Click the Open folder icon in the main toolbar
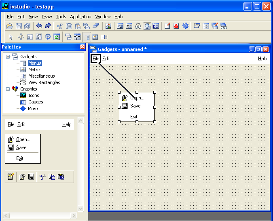273x221 pixels. (x=10, y=26)
